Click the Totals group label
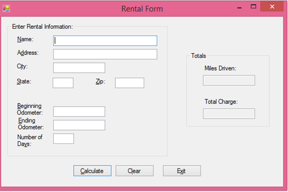Image resolution: width=288 pixels, height=192 pixels. click(x=199, y=56)
